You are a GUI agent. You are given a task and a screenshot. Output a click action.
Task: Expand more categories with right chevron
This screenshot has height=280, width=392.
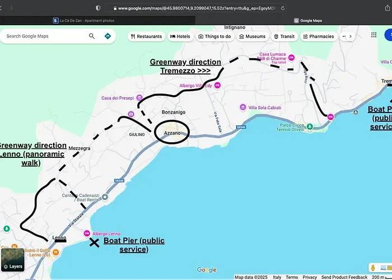[x=351, y=36]
